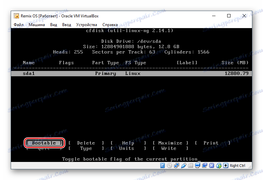
Task: Click the Toggle bootable flag hint text
Action: (129, 159)
